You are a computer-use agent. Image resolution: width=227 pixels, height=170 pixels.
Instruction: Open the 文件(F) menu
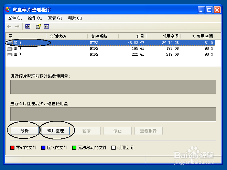pos(15,18)
